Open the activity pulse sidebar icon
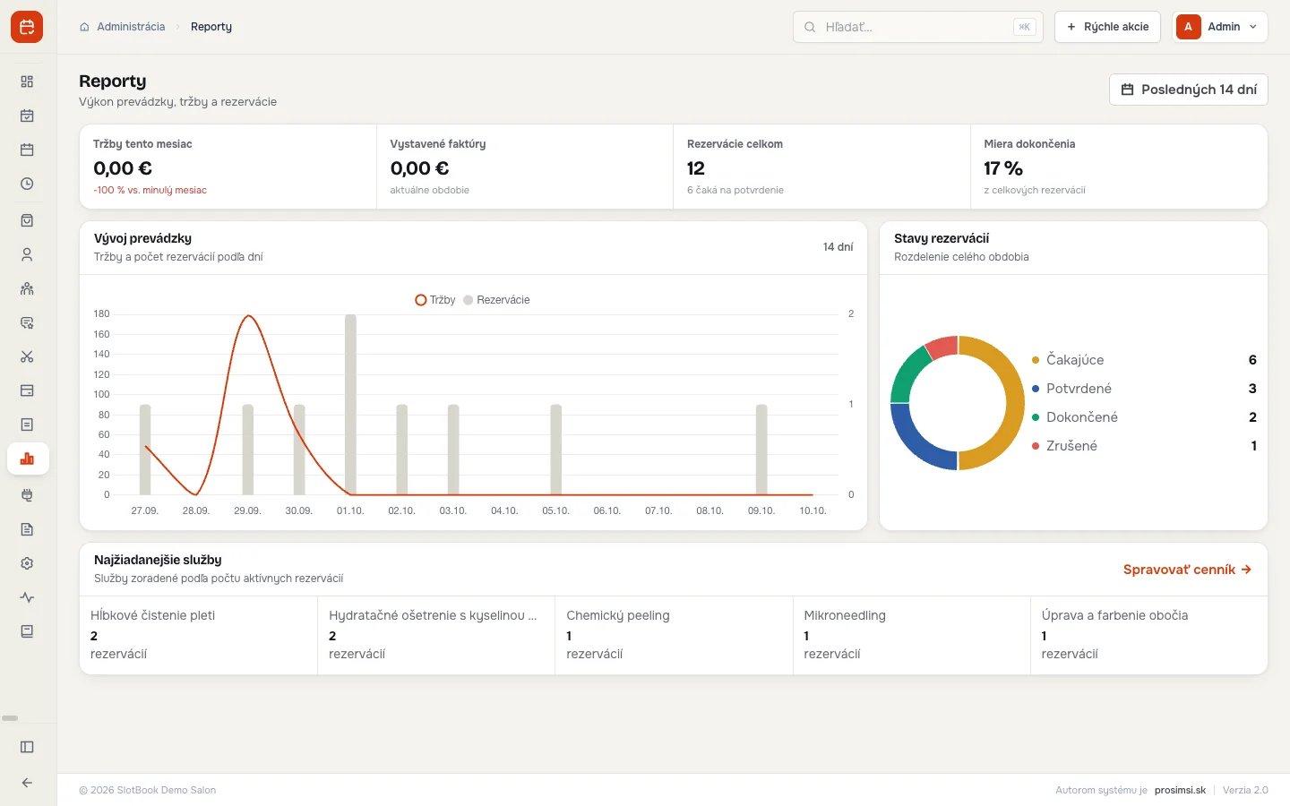Image resolution: width=1290 pixels, height=806 pixels. tap(27, 597)
